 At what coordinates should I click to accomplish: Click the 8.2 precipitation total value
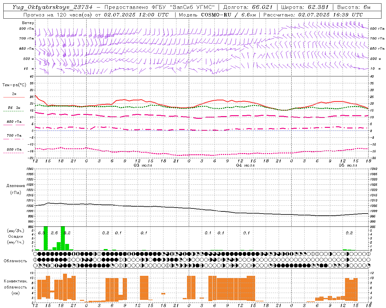67,233
